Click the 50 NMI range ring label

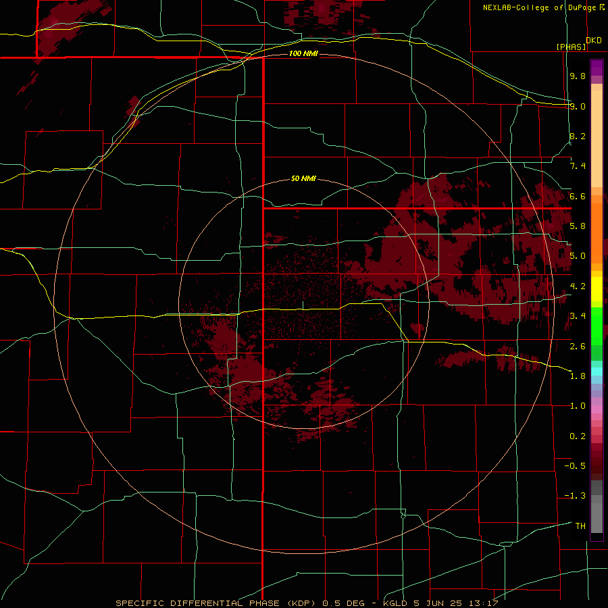(x=303, y=179)
